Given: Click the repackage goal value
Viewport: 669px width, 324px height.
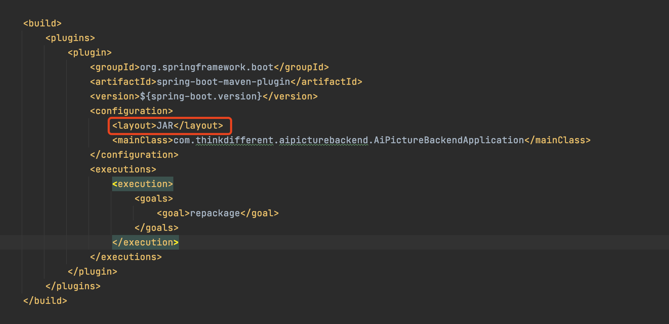Looking at the screenshot, I should [215, 213].
